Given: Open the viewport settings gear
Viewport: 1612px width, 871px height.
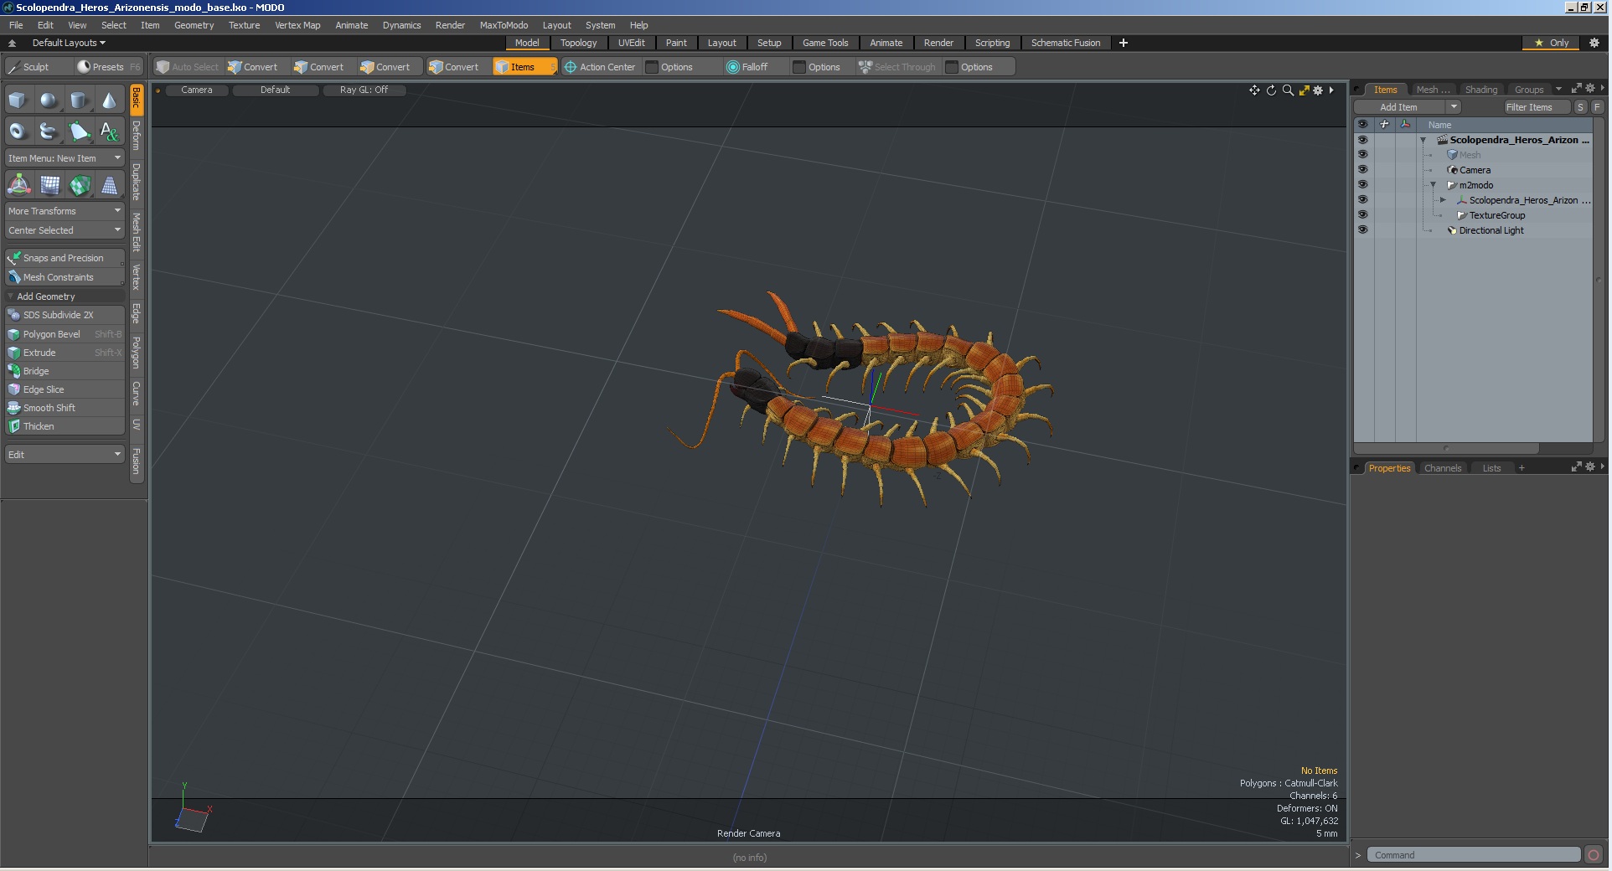Looking at the screenshot, I should (x=1318, y=90).
